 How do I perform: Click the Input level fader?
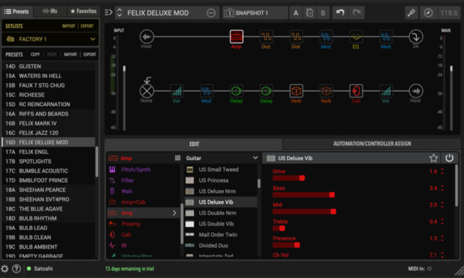[x=124, y=69]
